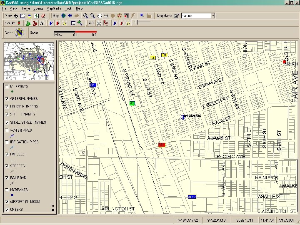Click the red tree diagram icon in AVL toolbar
The image size is (300, 225).
pos(106,23)
